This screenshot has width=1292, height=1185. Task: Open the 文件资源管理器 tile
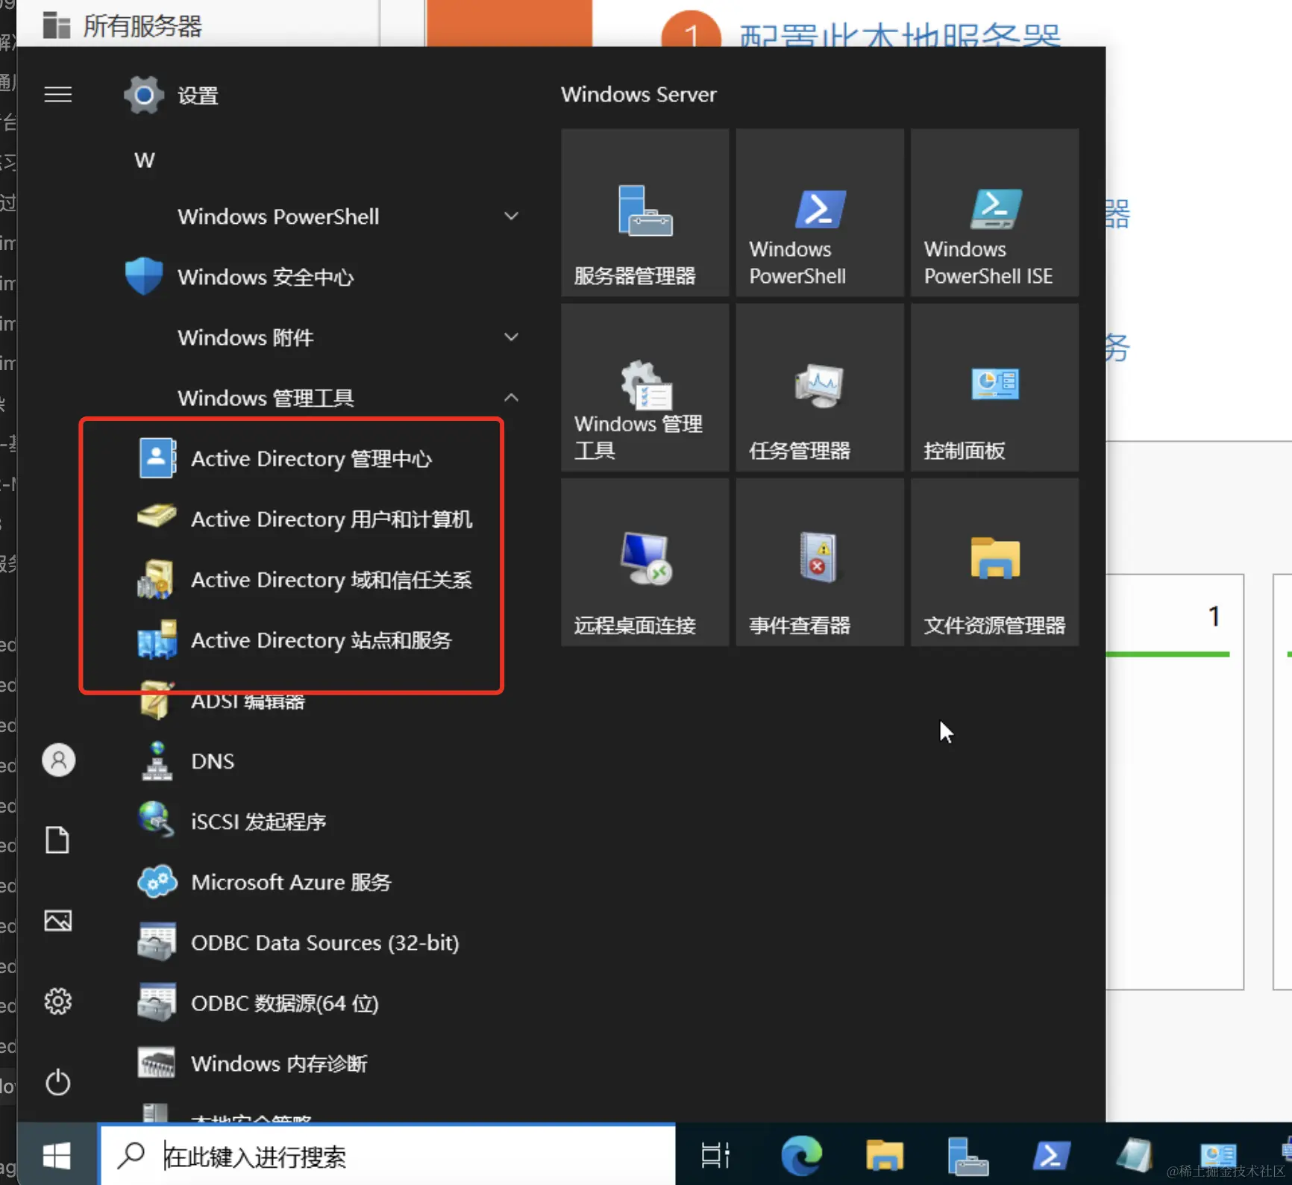994,562
